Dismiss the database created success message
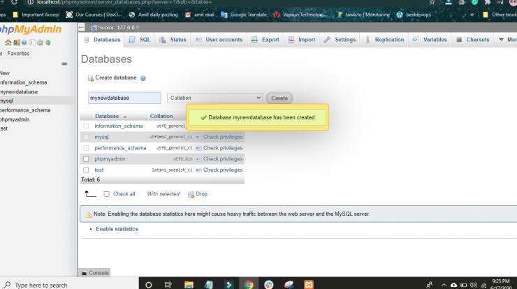Viewport: 517px width, 289px height. pyautogui.click(x=258, y=117)
